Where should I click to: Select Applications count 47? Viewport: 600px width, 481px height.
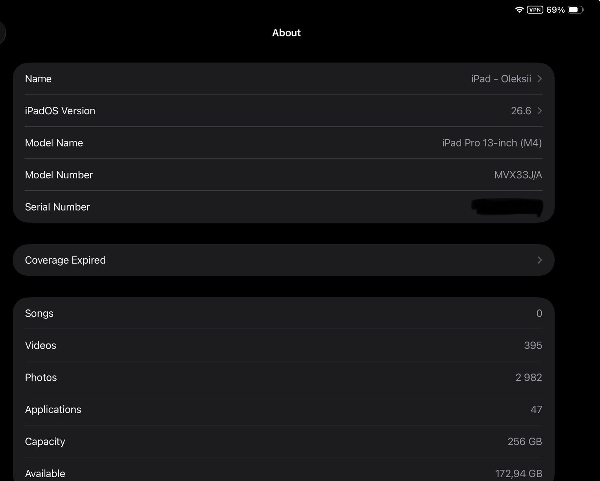[x=537, y=409]
